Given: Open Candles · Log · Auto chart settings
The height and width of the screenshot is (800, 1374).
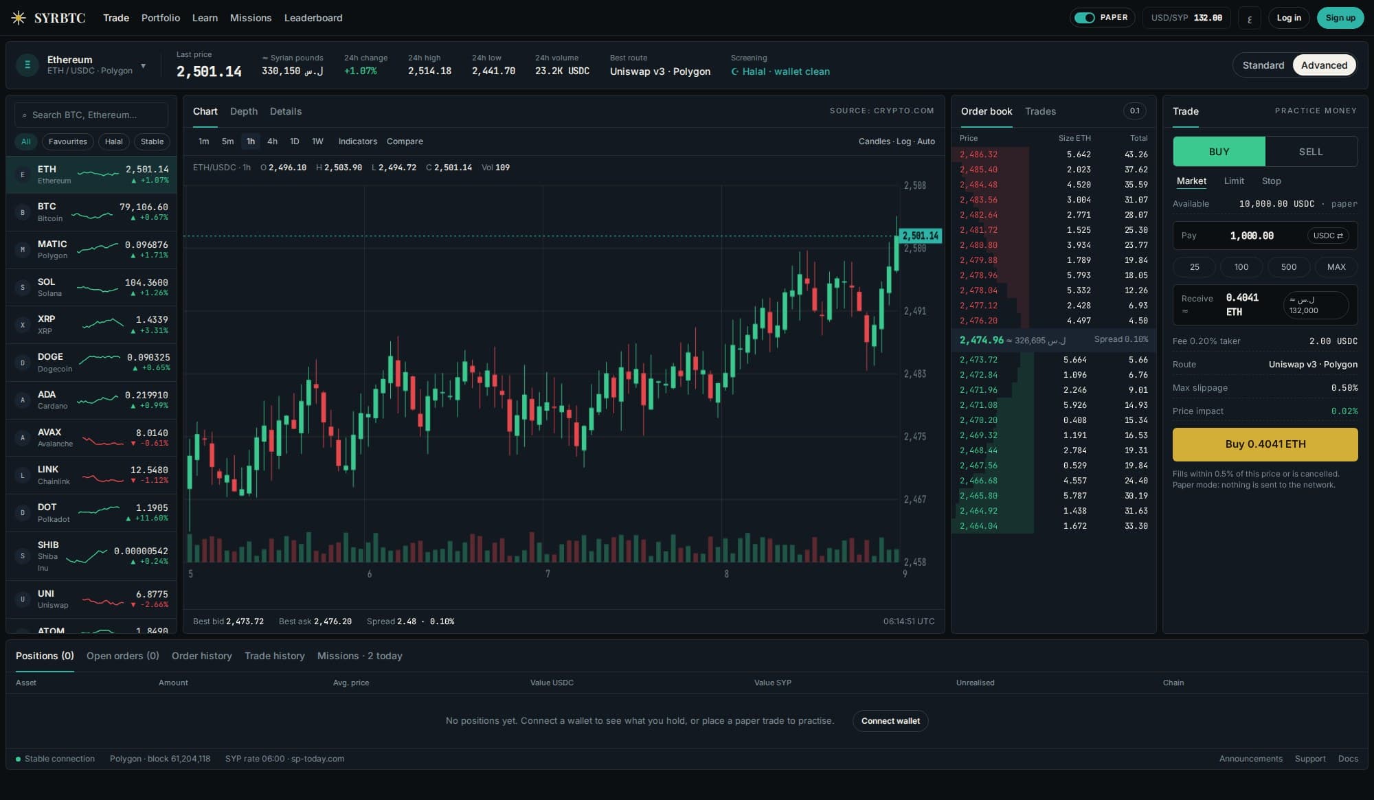Looking at the screenshot, I should [897, 141].
